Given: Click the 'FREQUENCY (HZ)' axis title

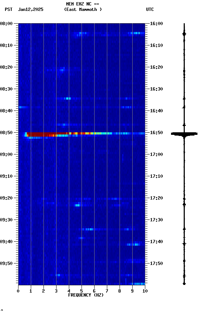Looking at the screenshot, I should 86,295.
